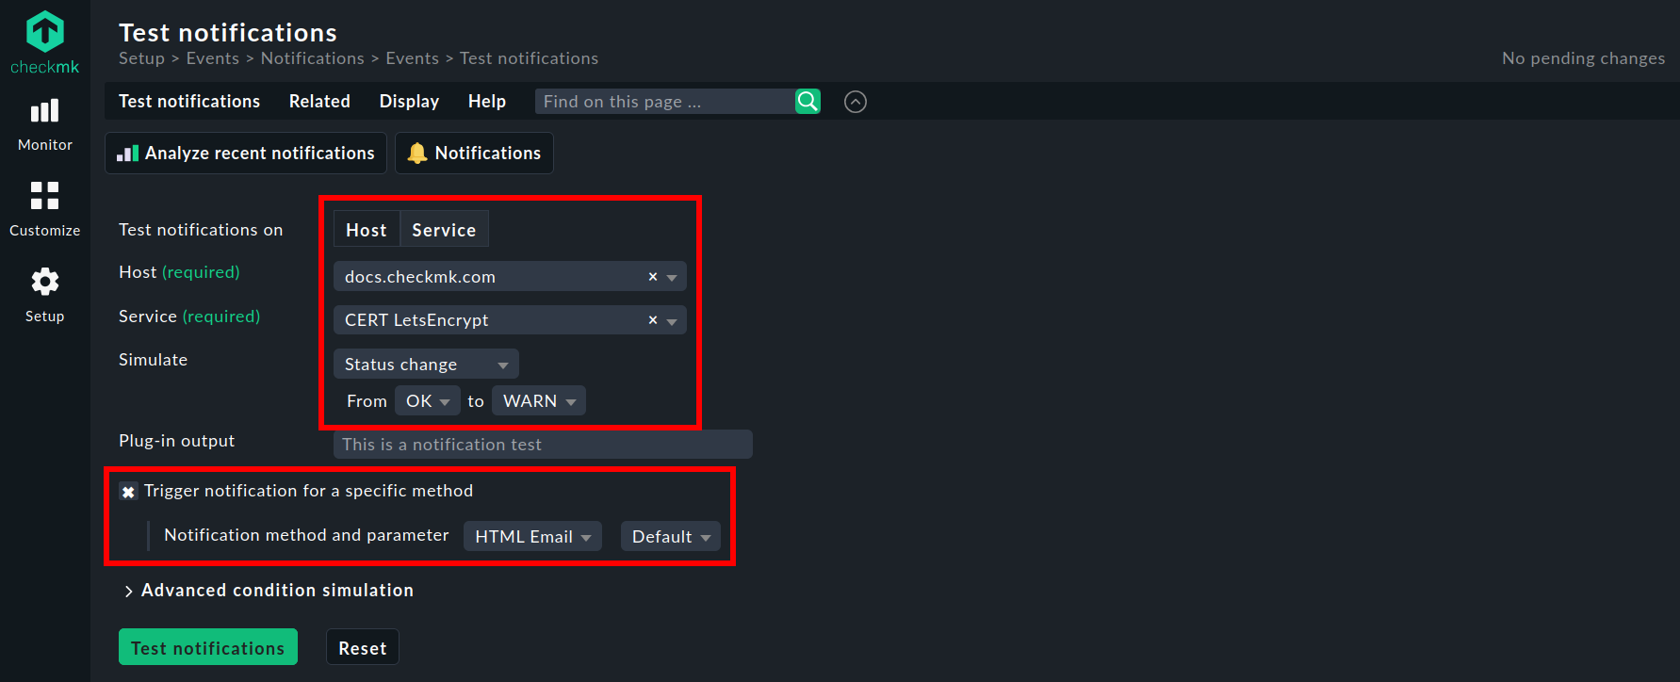Image resolution: width=1680 pixels, height=682 pixels.
Task: Collapse the toolbar with the circled chevron
Action: click(855, 102)
